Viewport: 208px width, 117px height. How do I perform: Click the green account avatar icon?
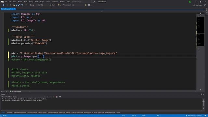pyautogui.click(x=190, y=2)
